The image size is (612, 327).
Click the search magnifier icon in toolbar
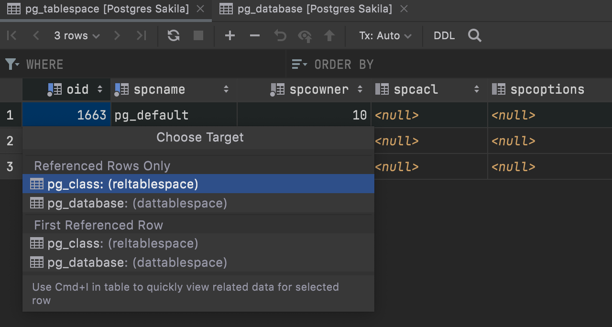pos(474,35)
